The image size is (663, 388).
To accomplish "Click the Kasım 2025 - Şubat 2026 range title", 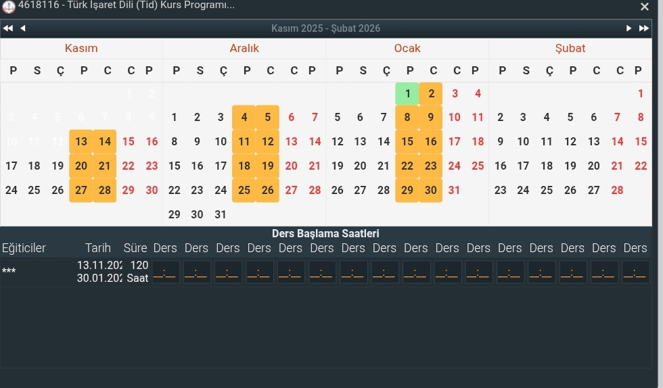I will click(325, 28).
